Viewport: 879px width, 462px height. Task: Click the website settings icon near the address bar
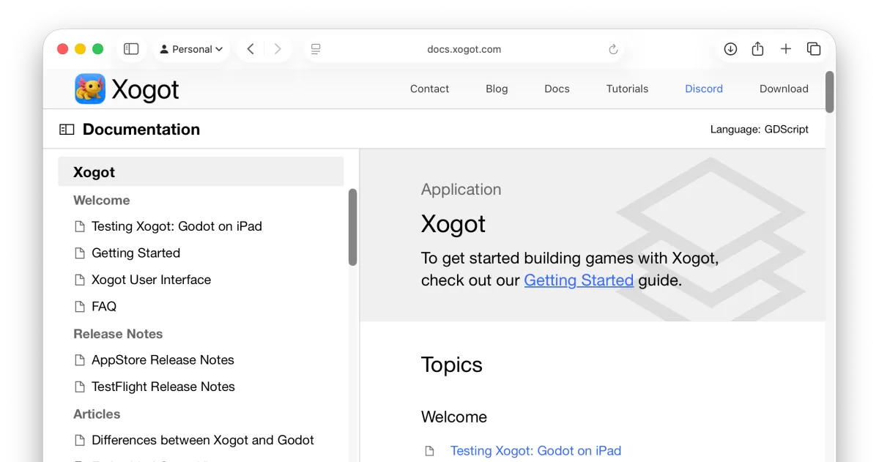[315, 48]
